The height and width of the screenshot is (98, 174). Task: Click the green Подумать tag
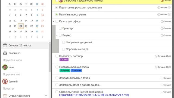[x=65, y=71]
